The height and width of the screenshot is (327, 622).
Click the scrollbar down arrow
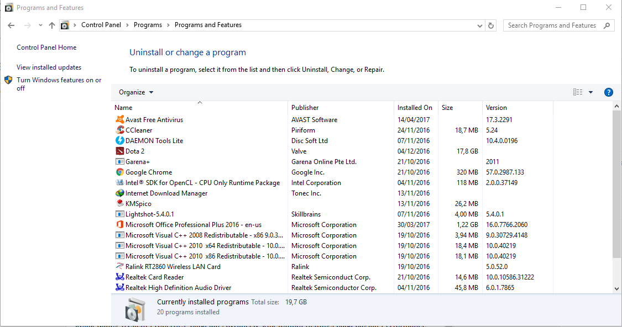(616, 289)
